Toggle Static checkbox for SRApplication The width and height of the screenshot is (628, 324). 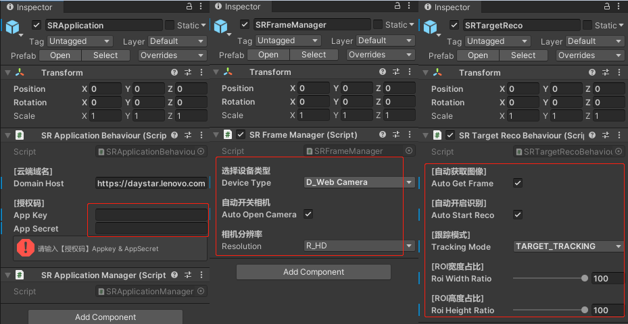coord(170,25)
